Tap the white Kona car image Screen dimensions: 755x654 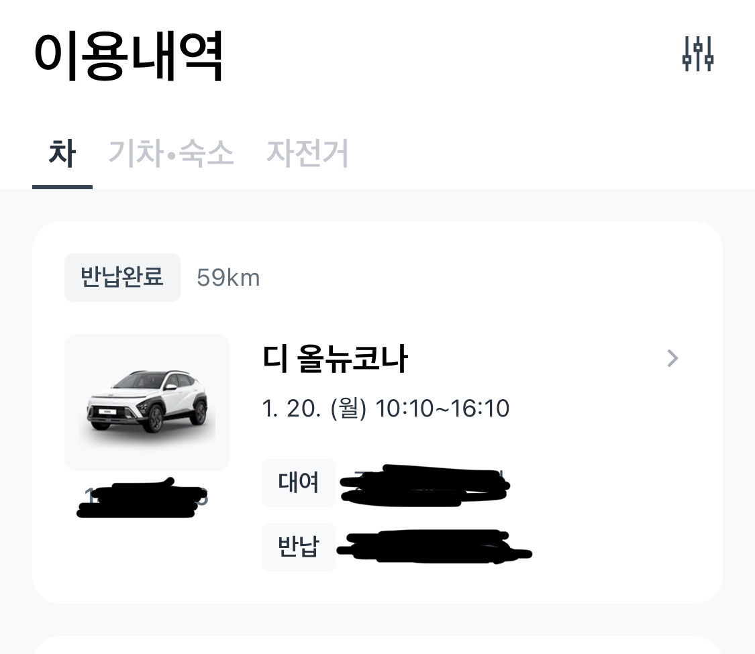[x=147, y=402]
